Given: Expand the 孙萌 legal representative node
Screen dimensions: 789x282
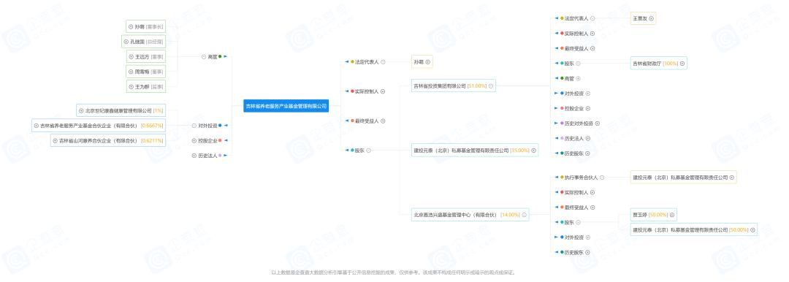Looking at the screenshot, I should (428, 62).
